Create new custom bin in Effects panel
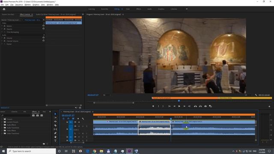The width and height of the screenshot is (274, 154). click(44, 144)
